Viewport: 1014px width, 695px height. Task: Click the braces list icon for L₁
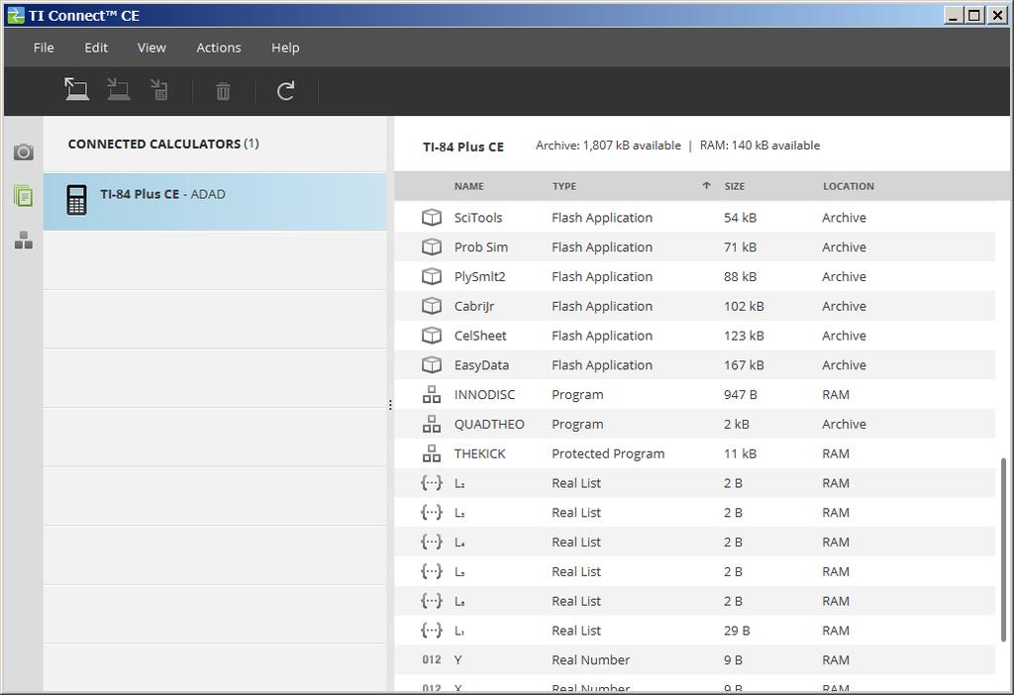pyautogui.click(x=432, y=631)
